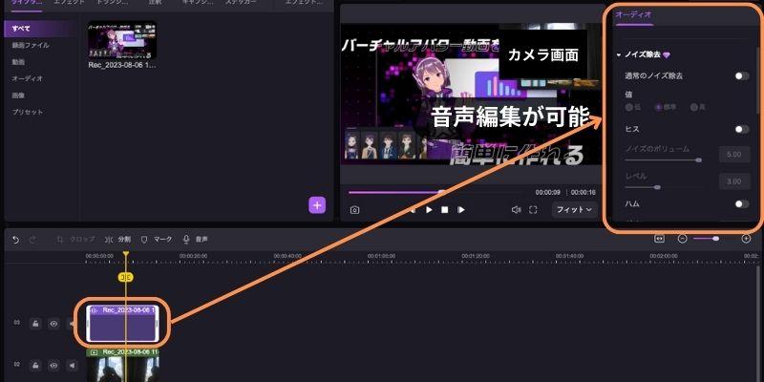Click the premium diamond icon beside ノイズ除去
The height and width of the screenshot is (382, 764).
click(667, 55)
